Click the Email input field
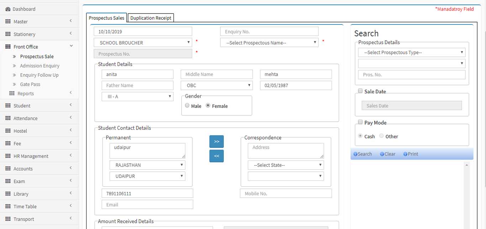The height and width of the screenshot is (229, 486). tap(147, 205)
